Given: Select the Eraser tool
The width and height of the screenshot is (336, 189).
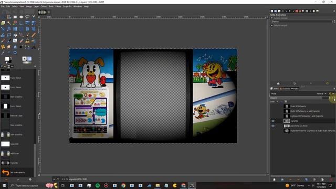Looking at the screenshot, I should pyautogui.click(x=21, y=41).
